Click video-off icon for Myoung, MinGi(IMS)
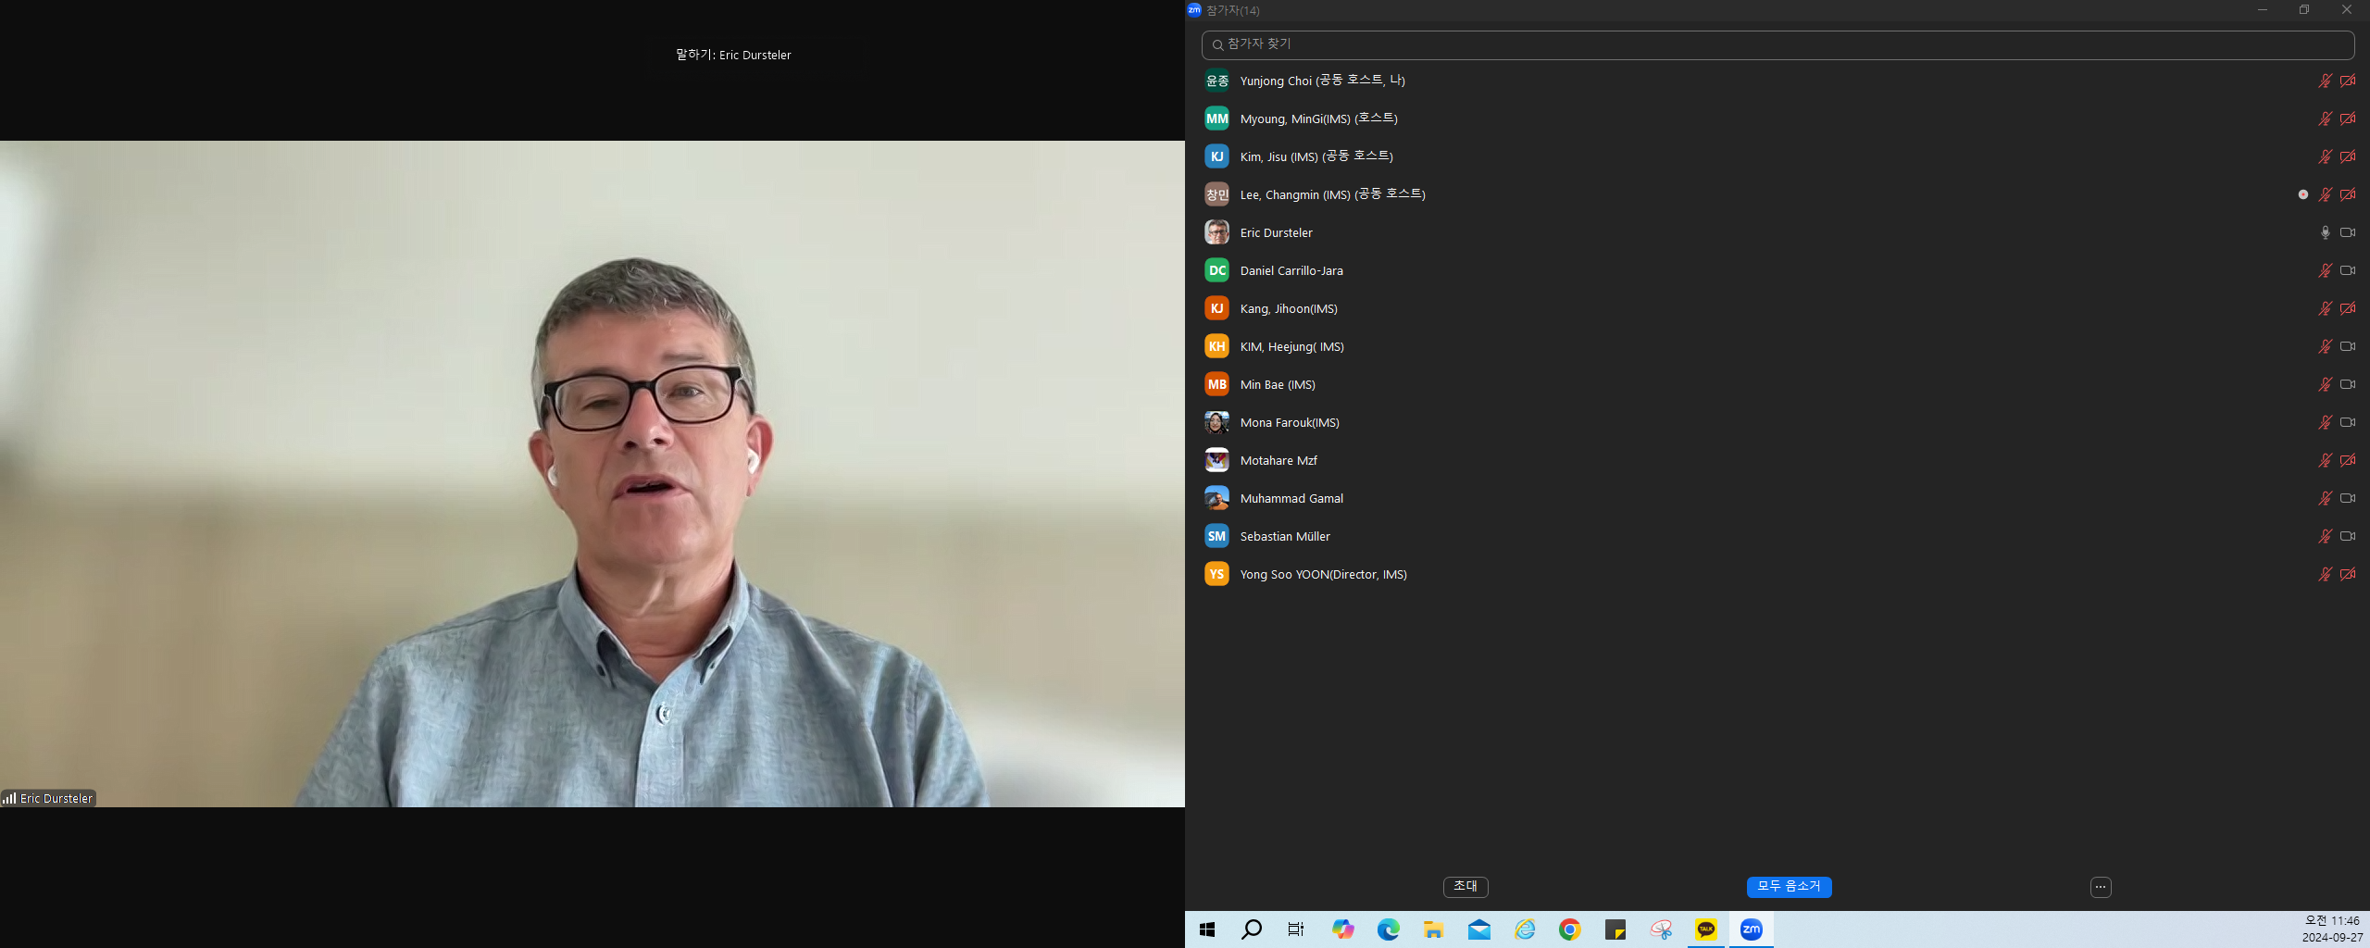The image size is (2370, 948). click(x=2348, y=118)
